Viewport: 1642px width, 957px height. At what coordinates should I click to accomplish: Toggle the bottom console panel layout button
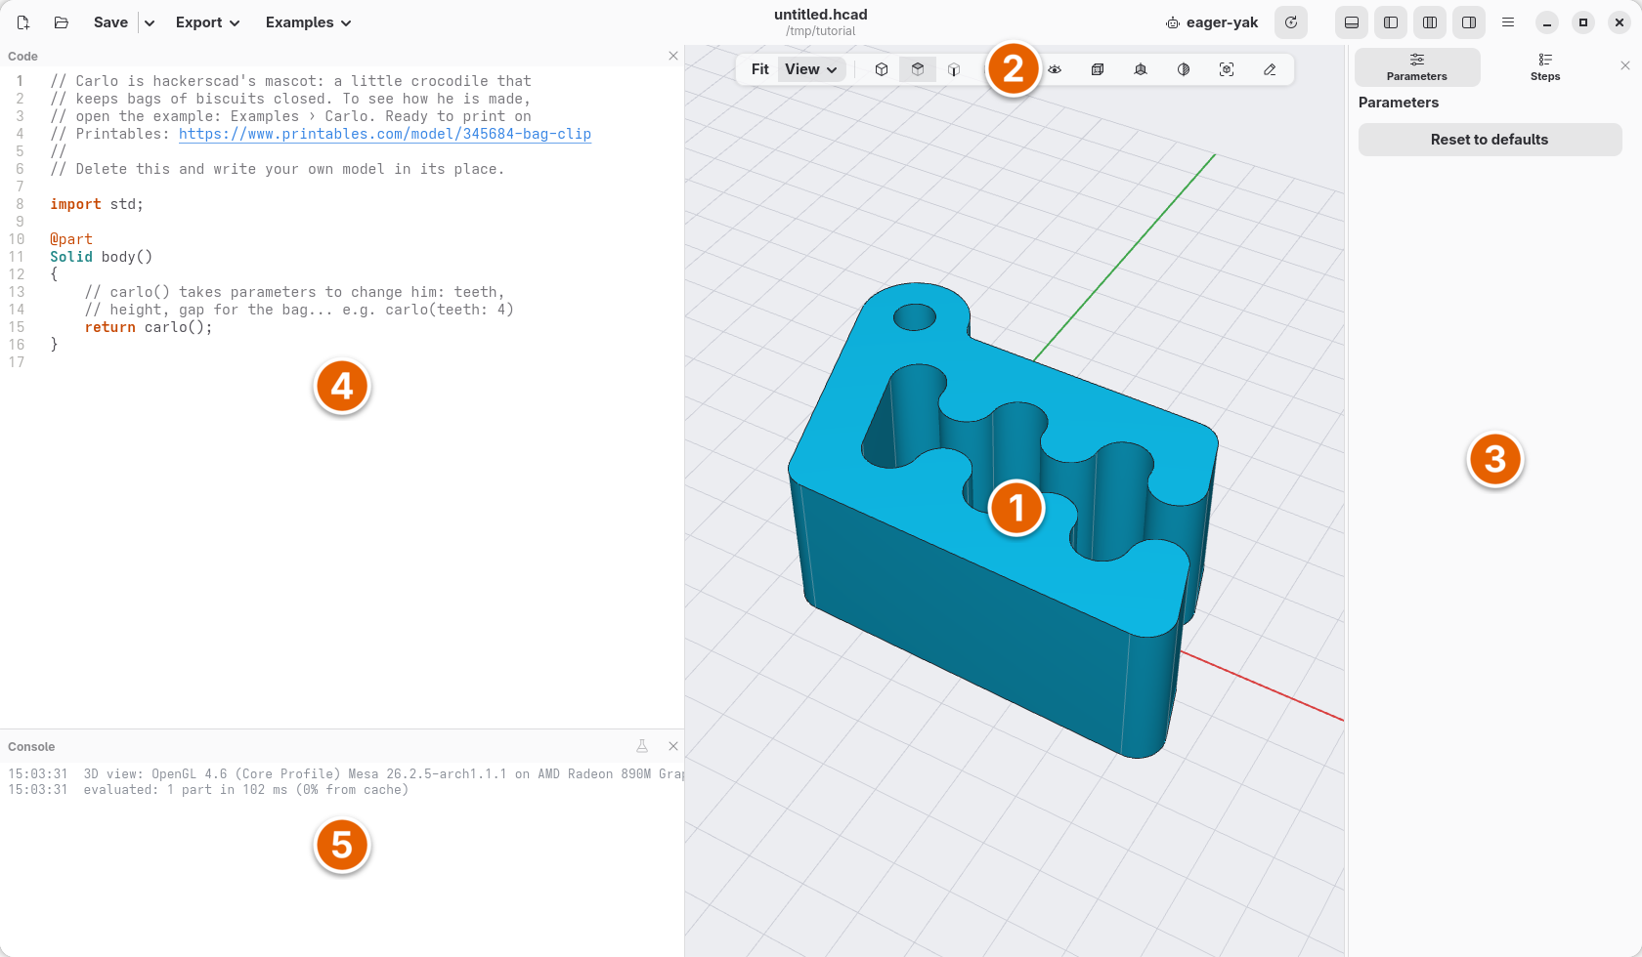[x=1352, y=22]
